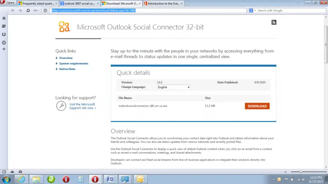Close the Frequently asked questions tab
This screenshot has height=184, width=328.
[56, 4]
